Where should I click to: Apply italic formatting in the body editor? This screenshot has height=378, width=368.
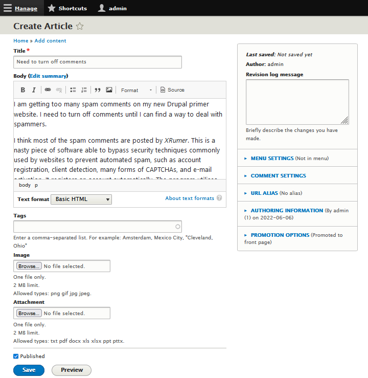34,90
